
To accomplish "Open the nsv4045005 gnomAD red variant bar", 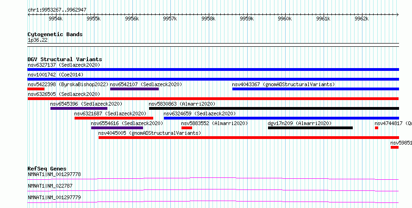I will [249, 138].
